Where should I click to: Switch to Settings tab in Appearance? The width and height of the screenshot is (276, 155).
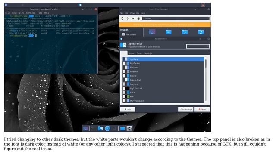pos(148,53)
